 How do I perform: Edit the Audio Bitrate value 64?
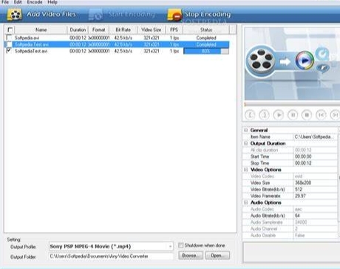pyautogui.click(x=315, y=216)
